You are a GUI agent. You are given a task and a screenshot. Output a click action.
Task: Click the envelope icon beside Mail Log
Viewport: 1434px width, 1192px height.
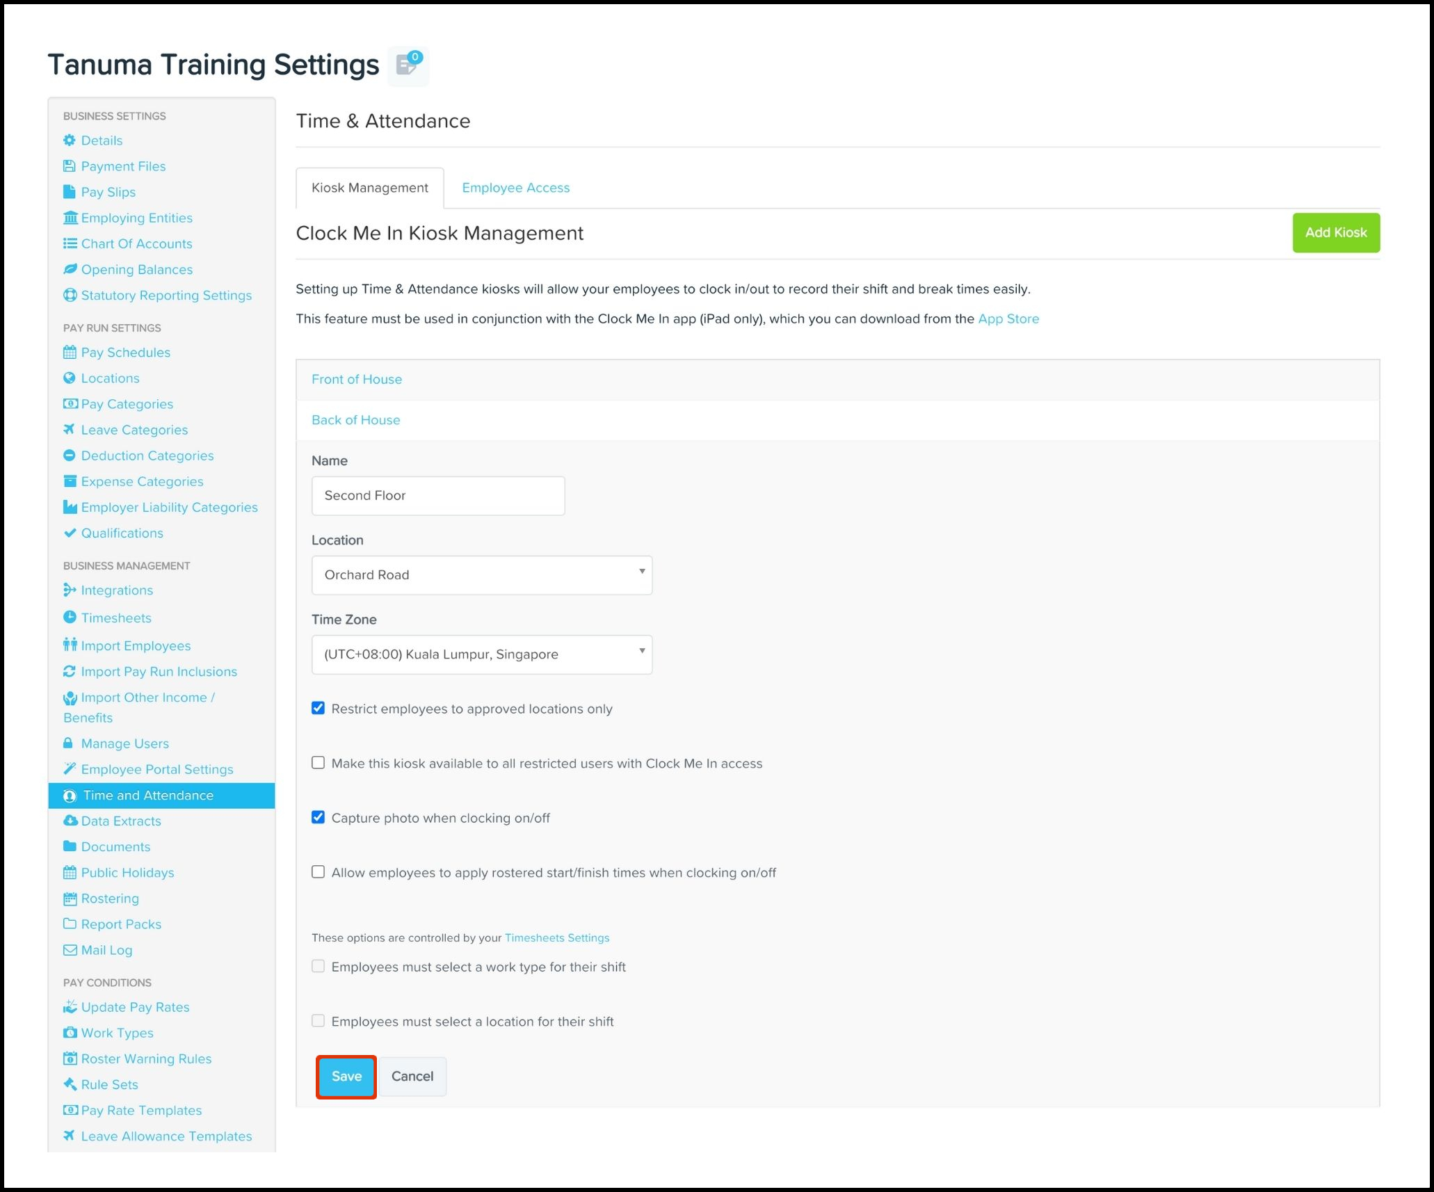pyautogui.click(x=70, y=950)
